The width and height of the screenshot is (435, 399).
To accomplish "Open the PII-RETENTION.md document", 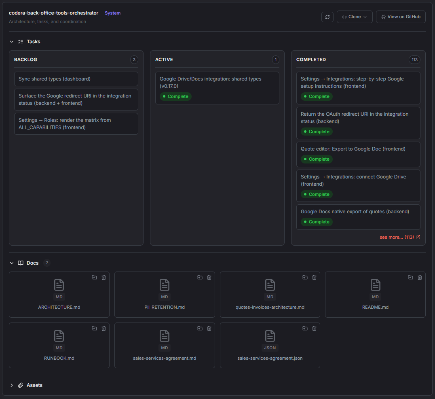I will pos(165,295).
